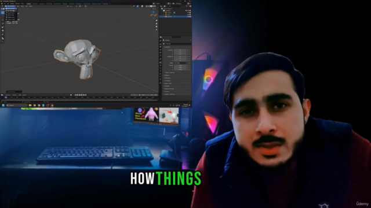Open the Blender app on Windows taskbar
Image resolution: width=371 pixels, height=208 pixels.
pos(52,105)
